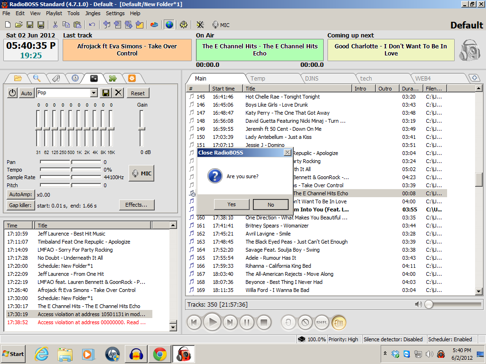Click the New playlist icon in toolbar
Screen dimensions: 486x364
coord(8,25)
